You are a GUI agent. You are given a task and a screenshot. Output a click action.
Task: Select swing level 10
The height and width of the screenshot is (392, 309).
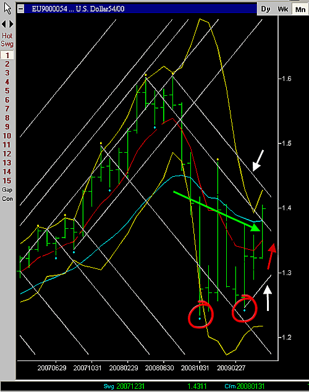[x=7, y=136]
